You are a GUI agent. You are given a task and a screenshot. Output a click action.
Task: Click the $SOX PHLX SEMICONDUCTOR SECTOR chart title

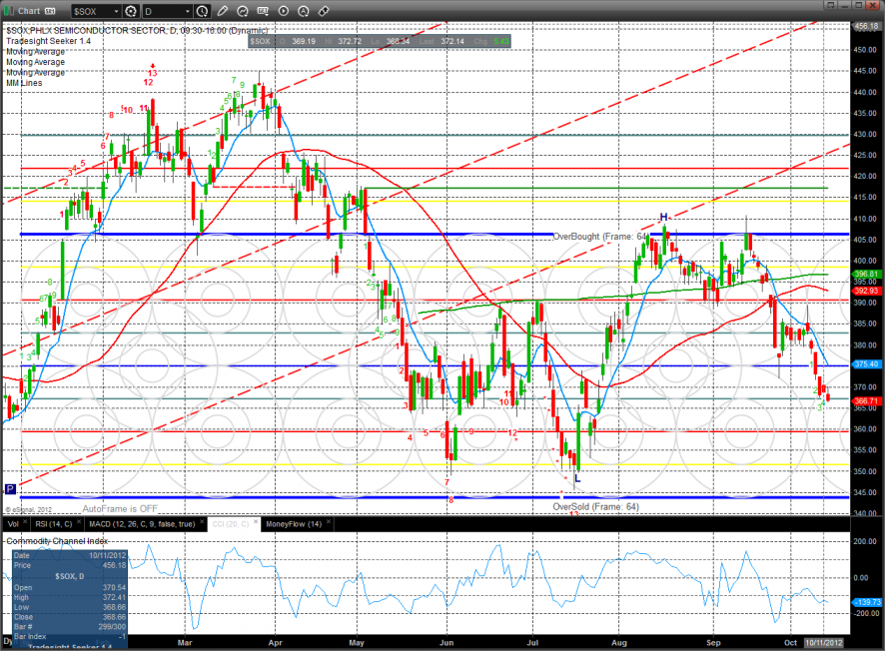[137, 31]
